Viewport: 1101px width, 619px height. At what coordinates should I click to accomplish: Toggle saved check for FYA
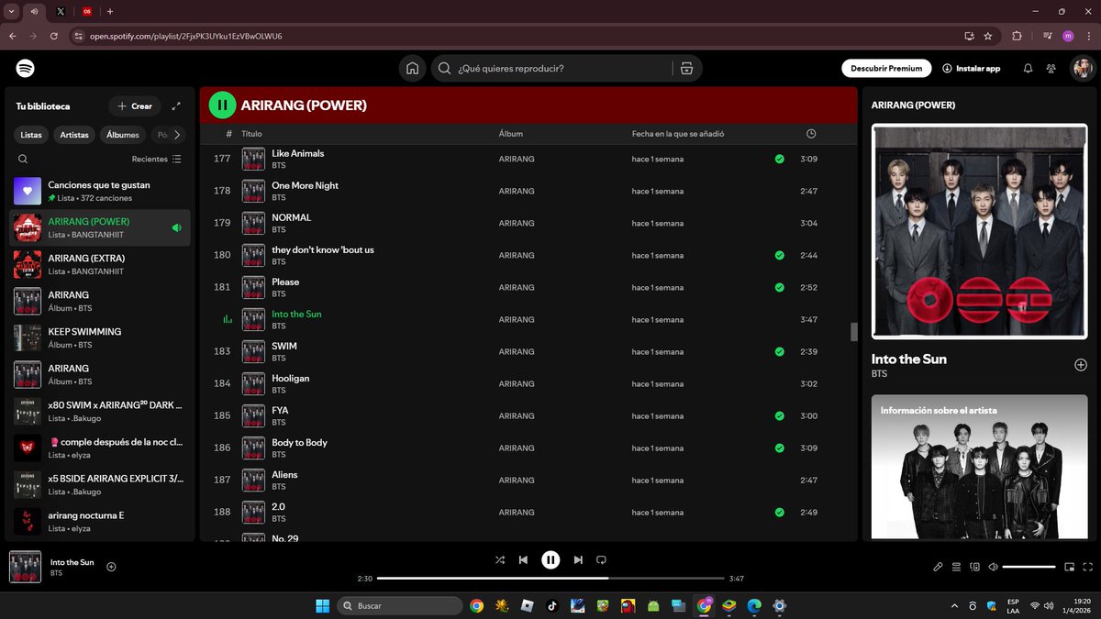779,415
